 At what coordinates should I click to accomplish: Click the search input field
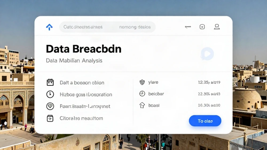click(107, 27)
